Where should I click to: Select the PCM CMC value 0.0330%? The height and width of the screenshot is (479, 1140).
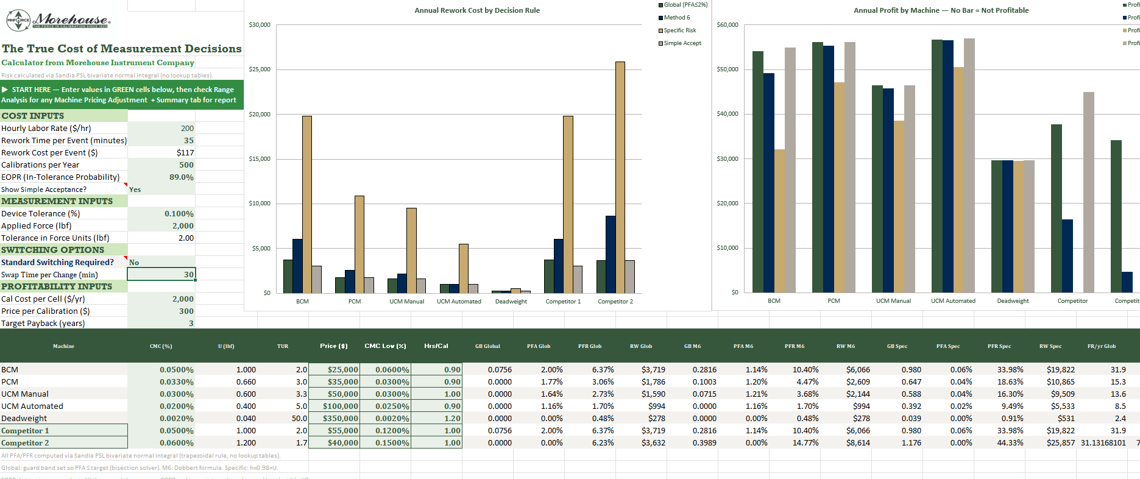pyautogui.click(x=161, y=381)
